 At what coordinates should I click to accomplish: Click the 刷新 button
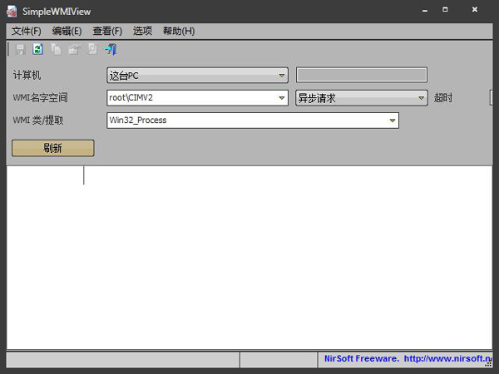(53, 148)
